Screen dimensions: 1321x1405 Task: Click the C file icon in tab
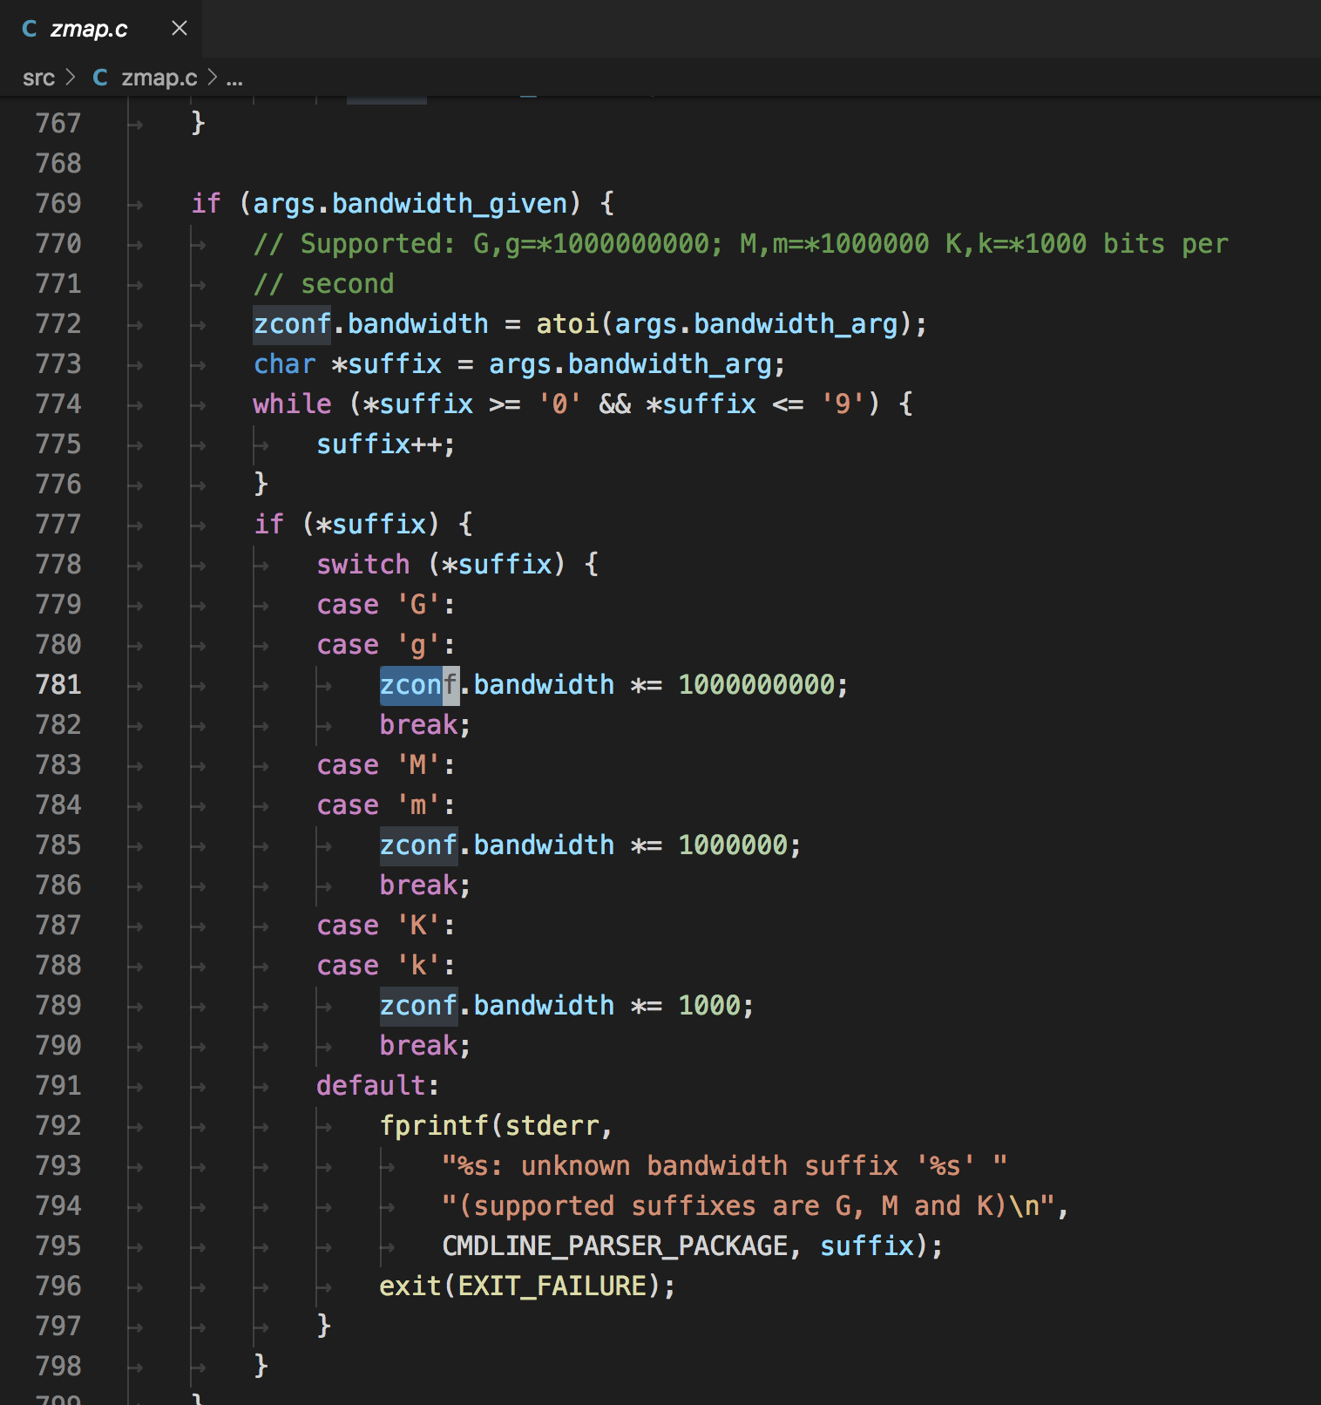pos(30,29)
